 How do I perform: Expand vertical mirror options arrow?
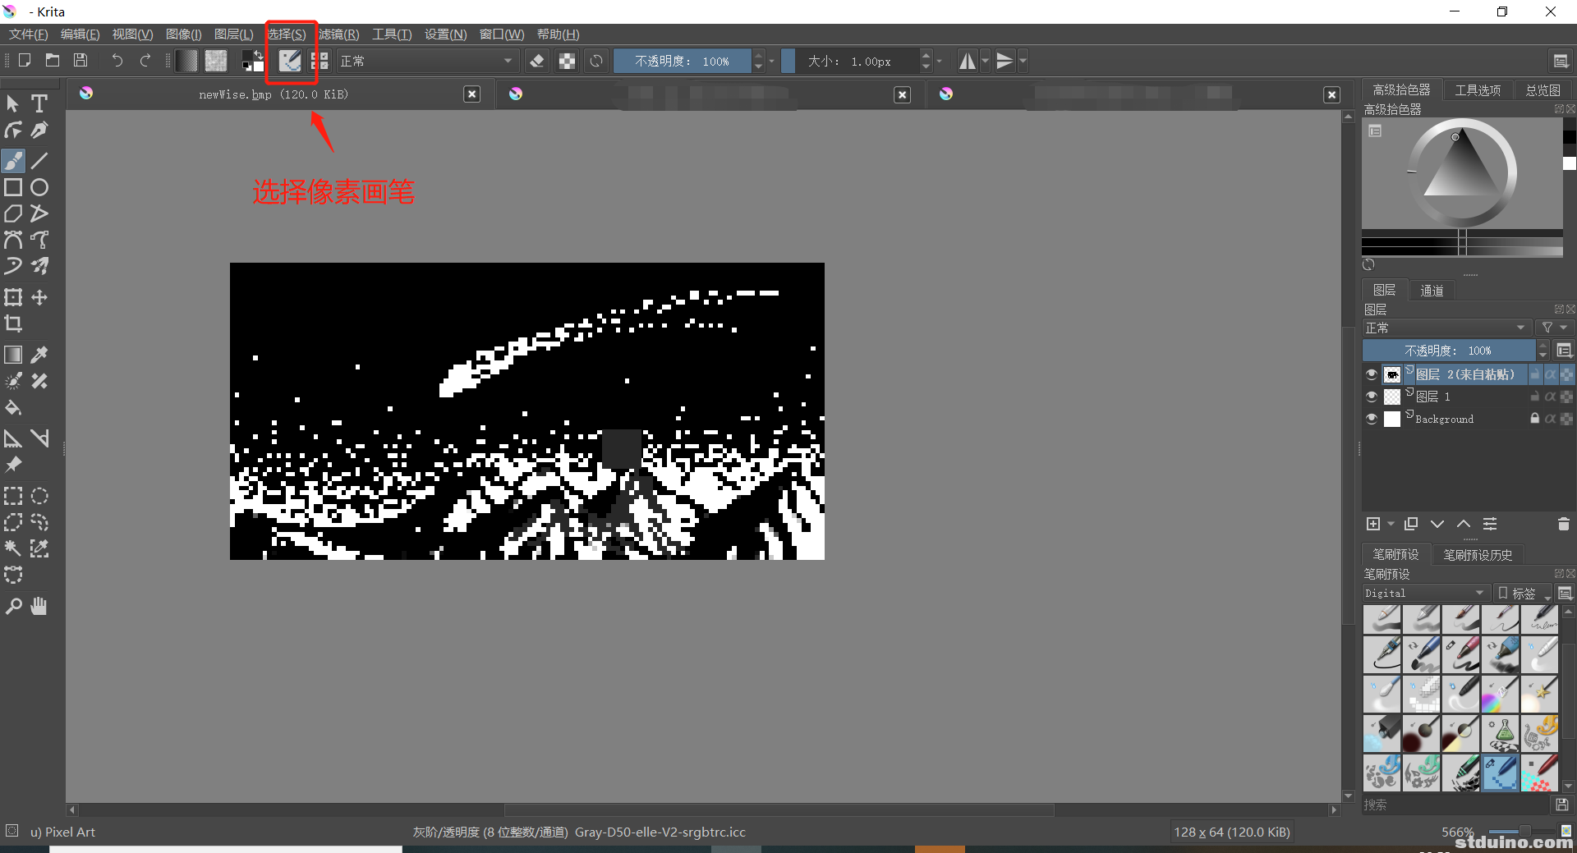pyautogui.click(x=1023, y=61)
